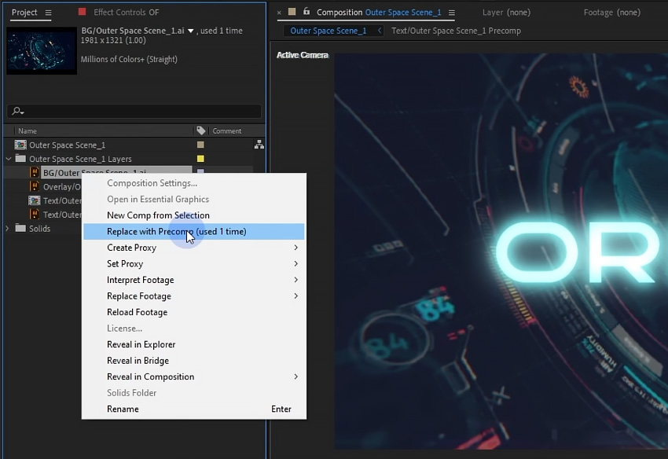The height and width of the screenshot is (459, 668).
Task: Click the Illustrator icon of second Text/Outer item
Action: [35, 214]
